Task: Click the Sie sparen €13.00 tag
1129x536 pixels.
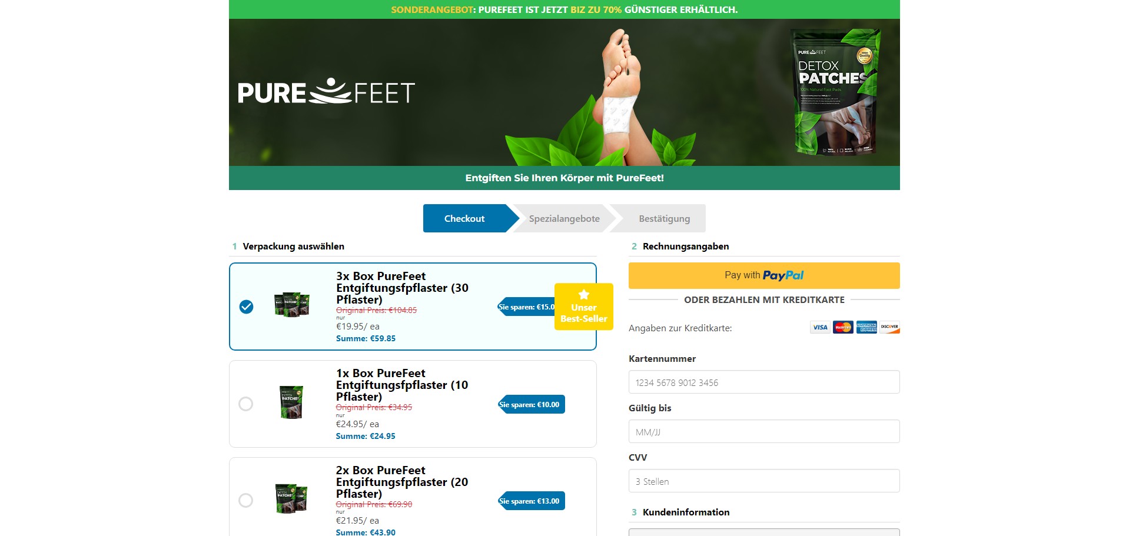Action: [531, 501]
